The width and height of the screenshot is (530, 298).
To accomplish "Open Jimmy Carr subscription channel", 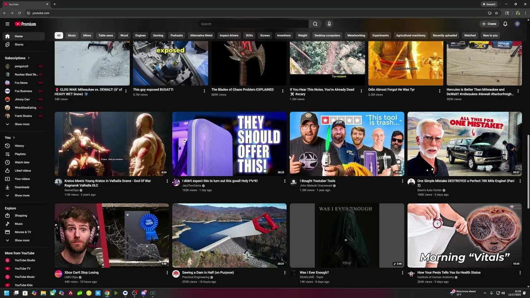I will tap(24, 99).
